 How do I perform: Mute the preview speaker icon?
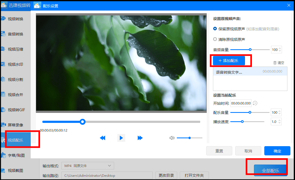pos(172,138)
